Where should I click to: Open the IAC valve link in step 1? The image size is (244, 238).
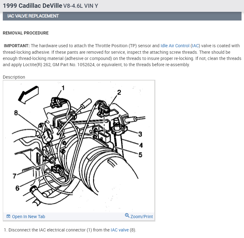point(120,230)
